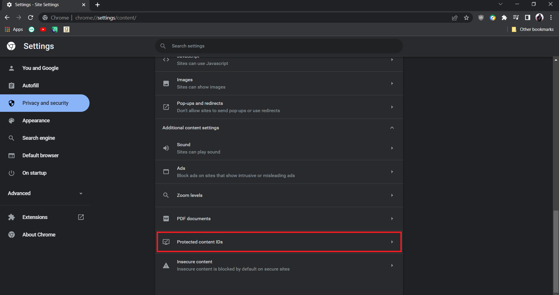Open tab search dropdown arrow in title bar
Screen dimensions: 559x295
pyautogui.click(x=500, y=4)
